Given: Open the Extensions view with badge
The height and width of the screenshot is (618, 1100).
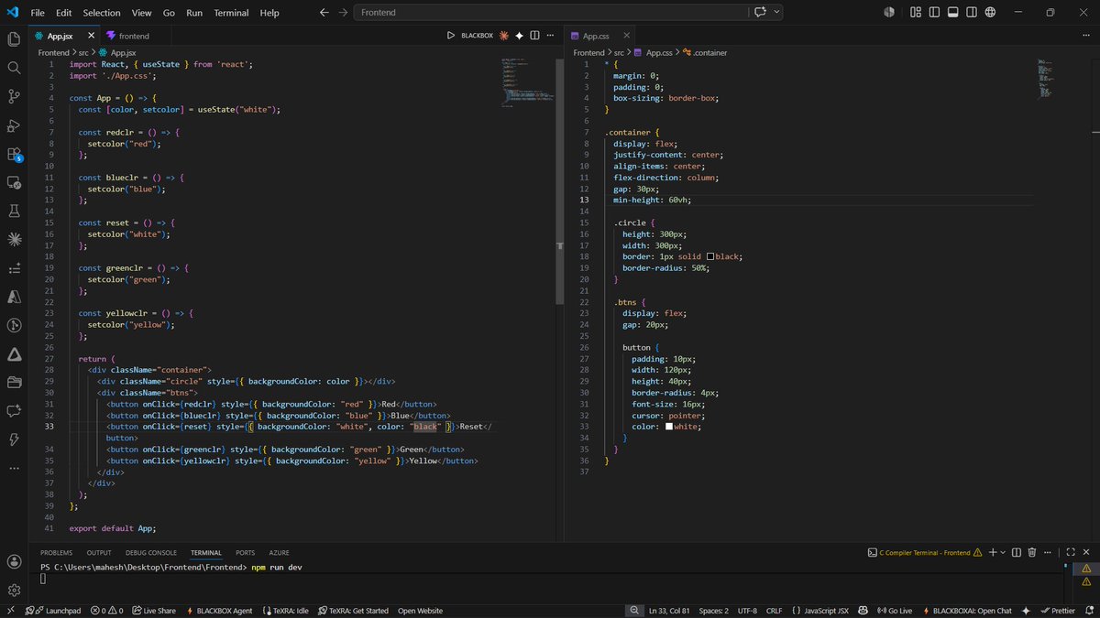Looking at the screenshot, I should tap(14, 154).
